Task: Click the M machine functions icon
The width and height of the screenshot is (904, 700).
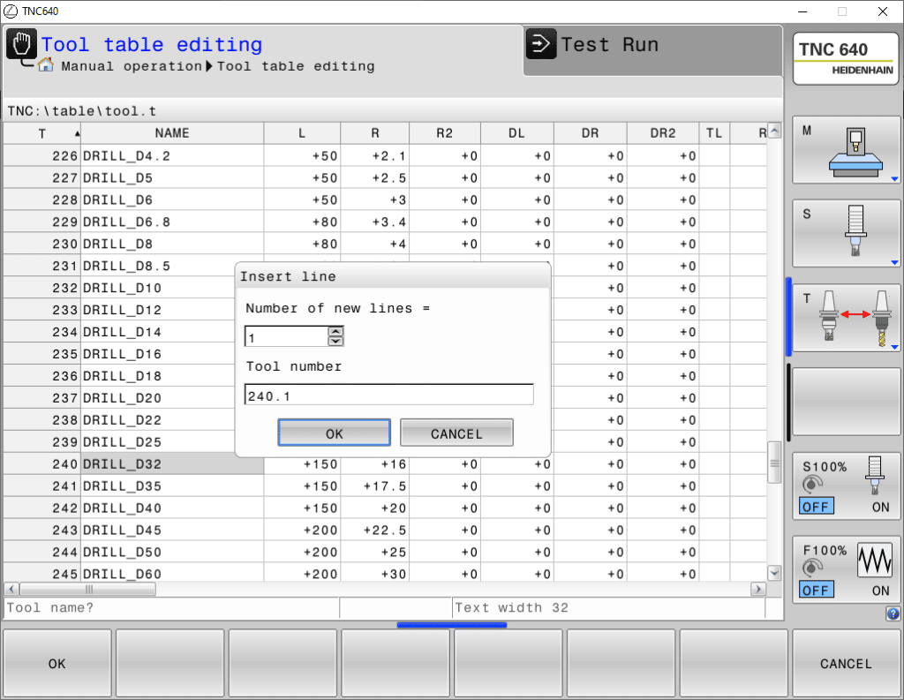Action: click(846, 150)
